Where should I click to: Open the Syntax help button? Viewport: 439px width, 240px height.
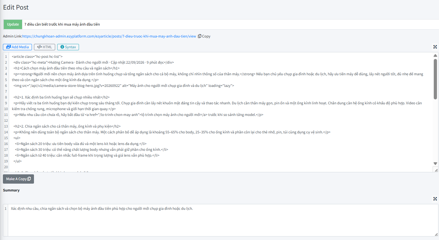[x=68, y=47]
